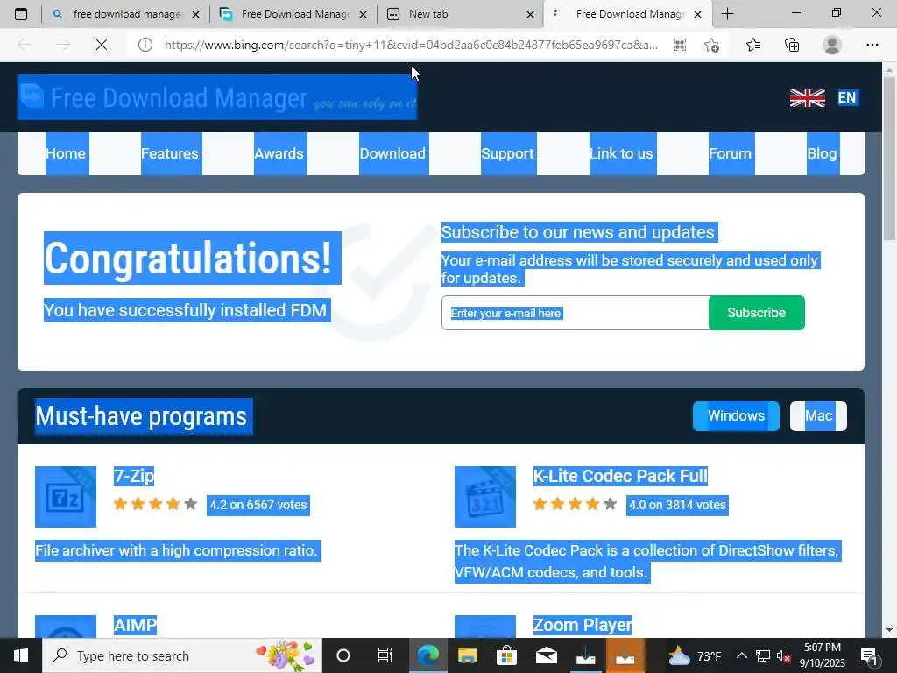Click the K-Lite Codec Pack icon
Viewport: 897px width, 673px height.
(x=485, y=497)
